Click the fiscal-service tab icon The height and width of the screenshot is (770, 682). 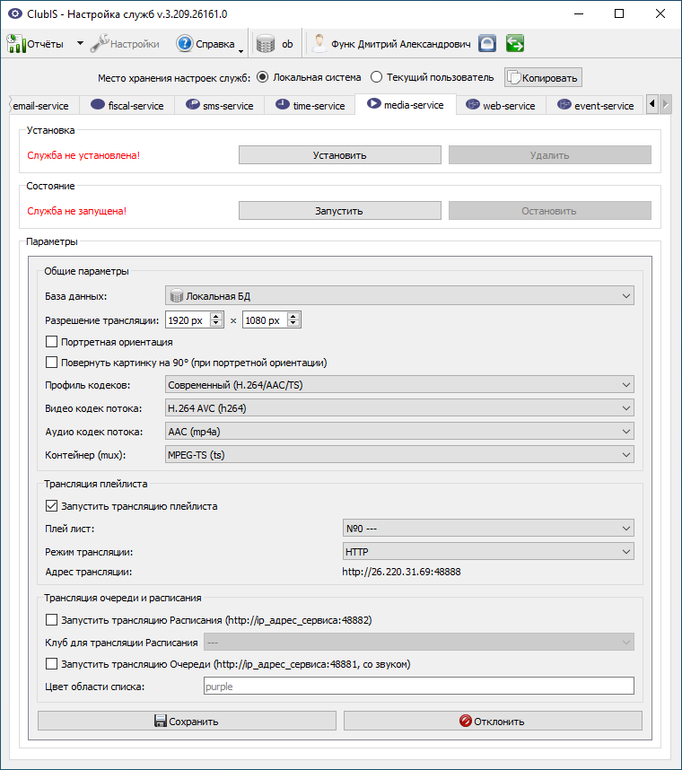click(x=98, y=104)
